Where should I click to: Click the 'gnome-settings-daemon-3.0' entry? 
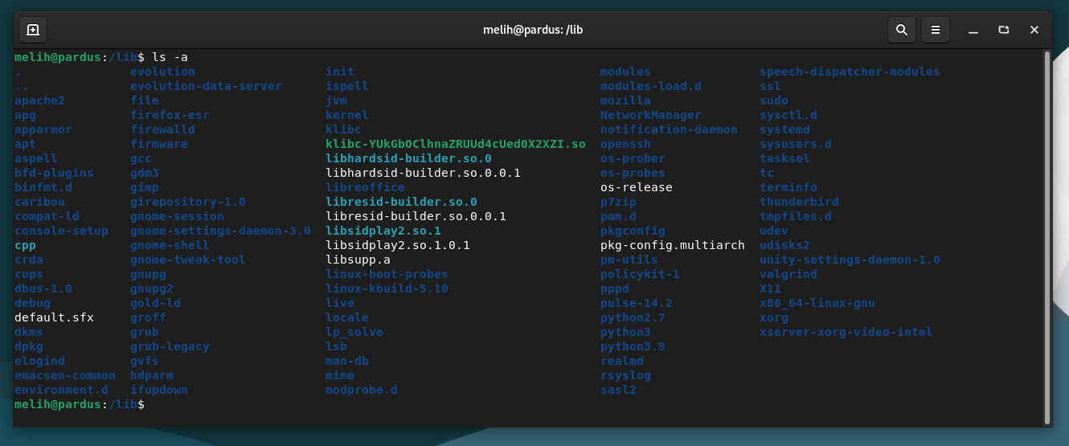tap(220, 231)
